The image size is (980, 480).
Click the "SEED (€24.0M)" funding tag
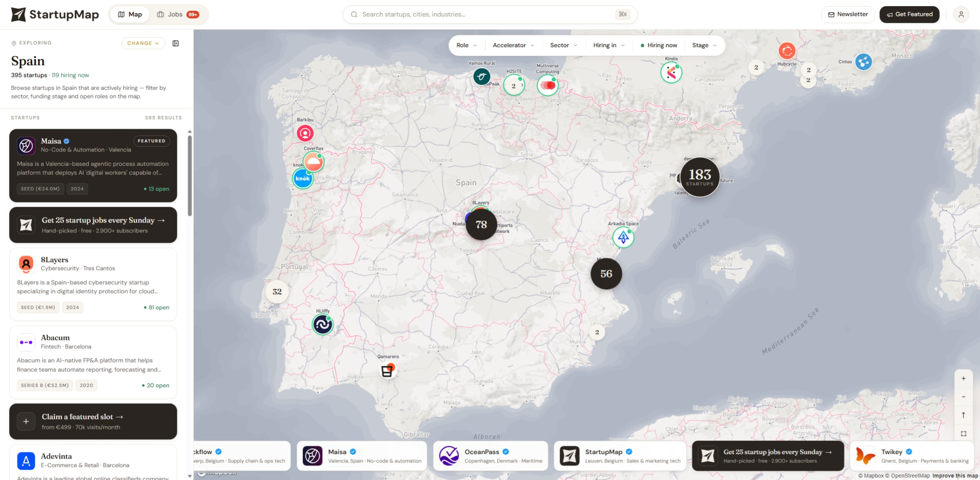click(x=40, y=189)
